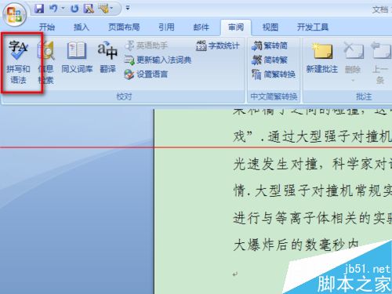
Task: Run 拼写和语法 check
Action: click(18, 62)
